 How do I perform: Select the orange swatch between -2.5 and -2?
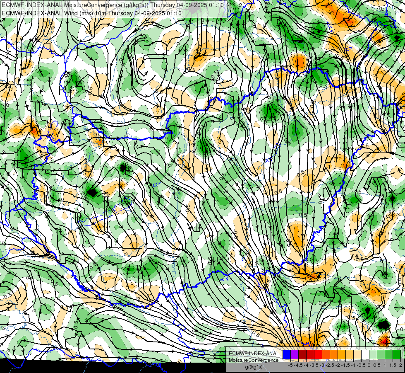[334, 355]
